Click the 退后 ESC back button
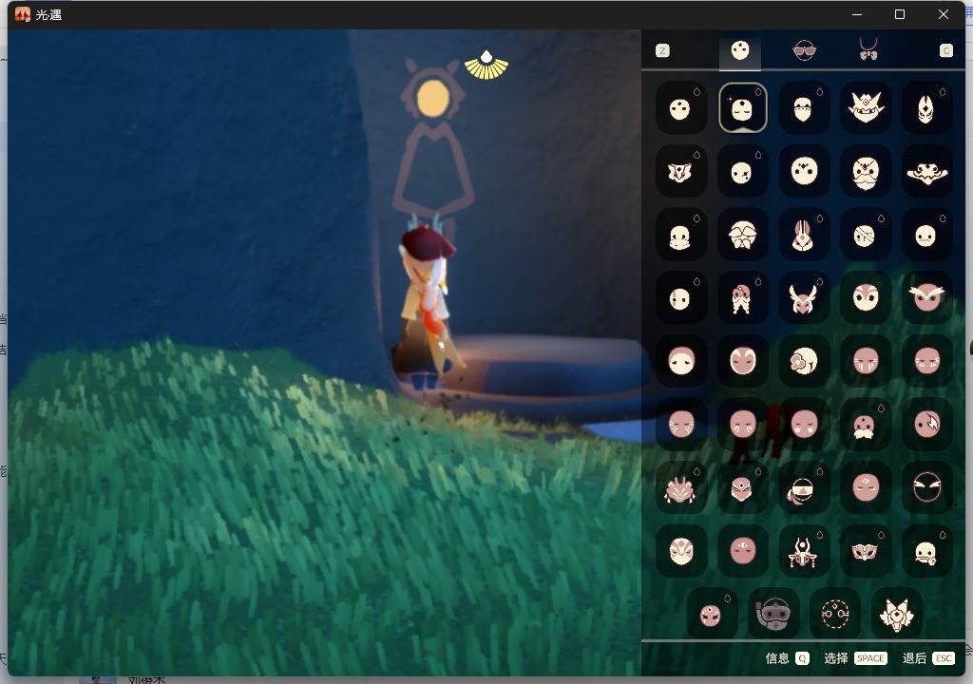Image resolution: width=973 pixels, height=684 pixels. coord(927,658)
